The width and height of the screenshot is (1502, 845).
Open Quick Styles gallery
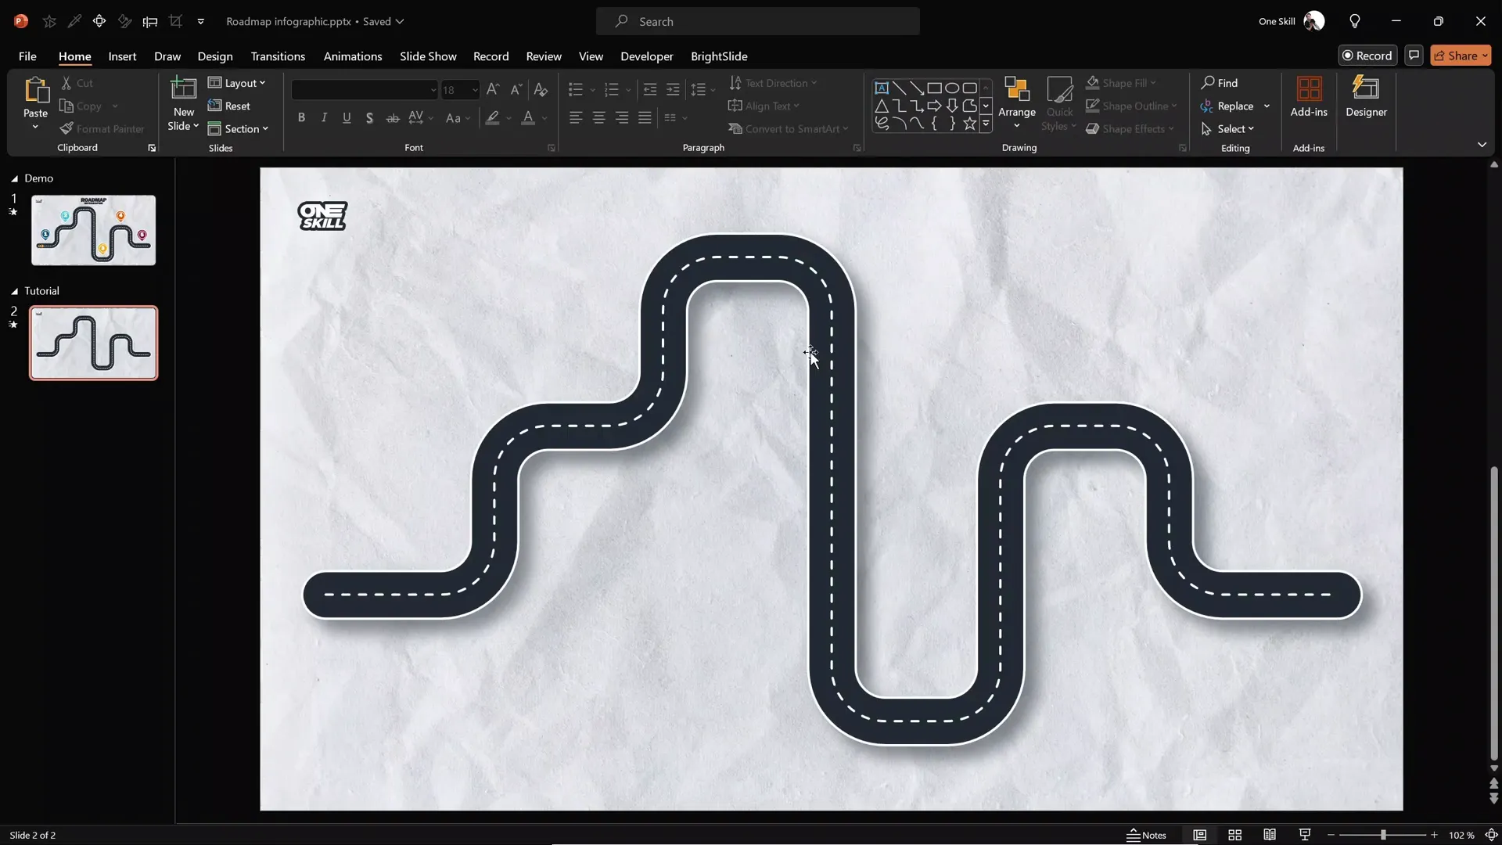[1059, 103]
